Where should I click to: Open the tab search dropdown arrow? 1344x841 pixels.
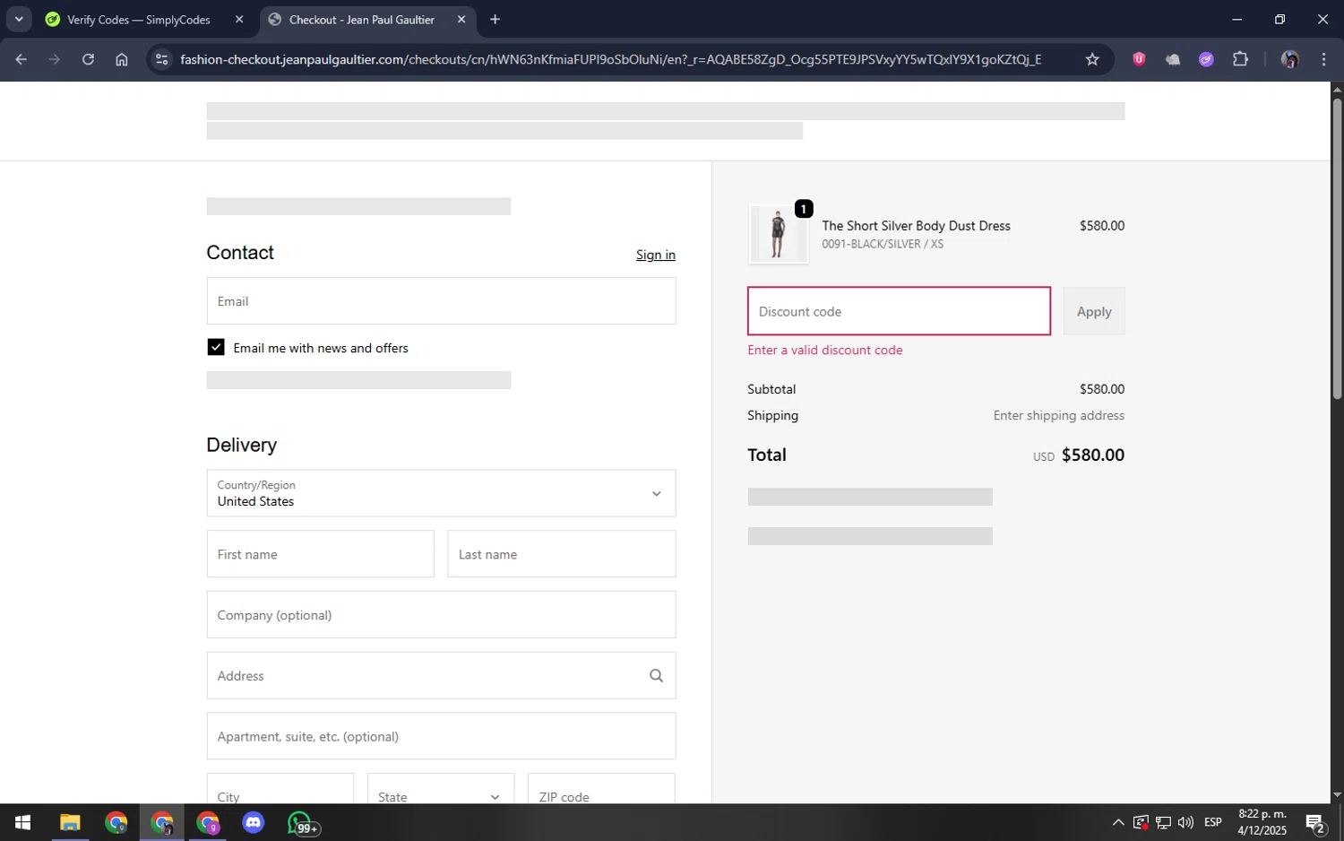19,19
